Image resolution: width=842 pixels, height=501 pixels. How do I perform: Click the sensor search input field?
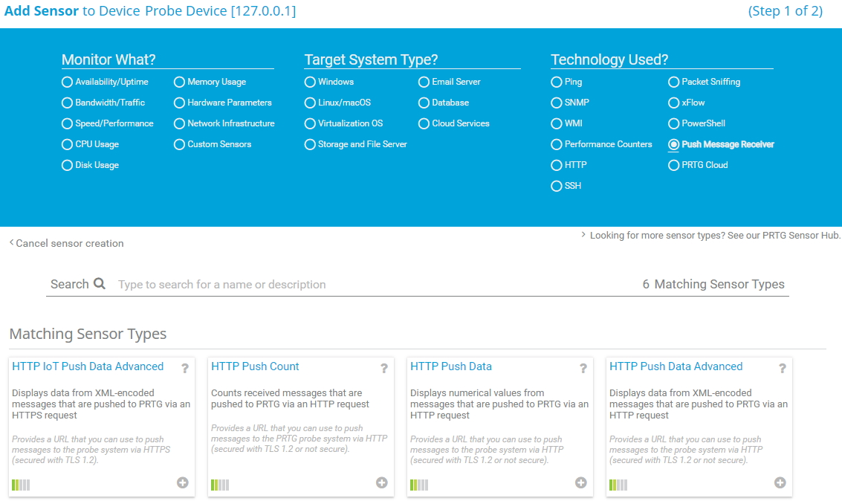372,285
